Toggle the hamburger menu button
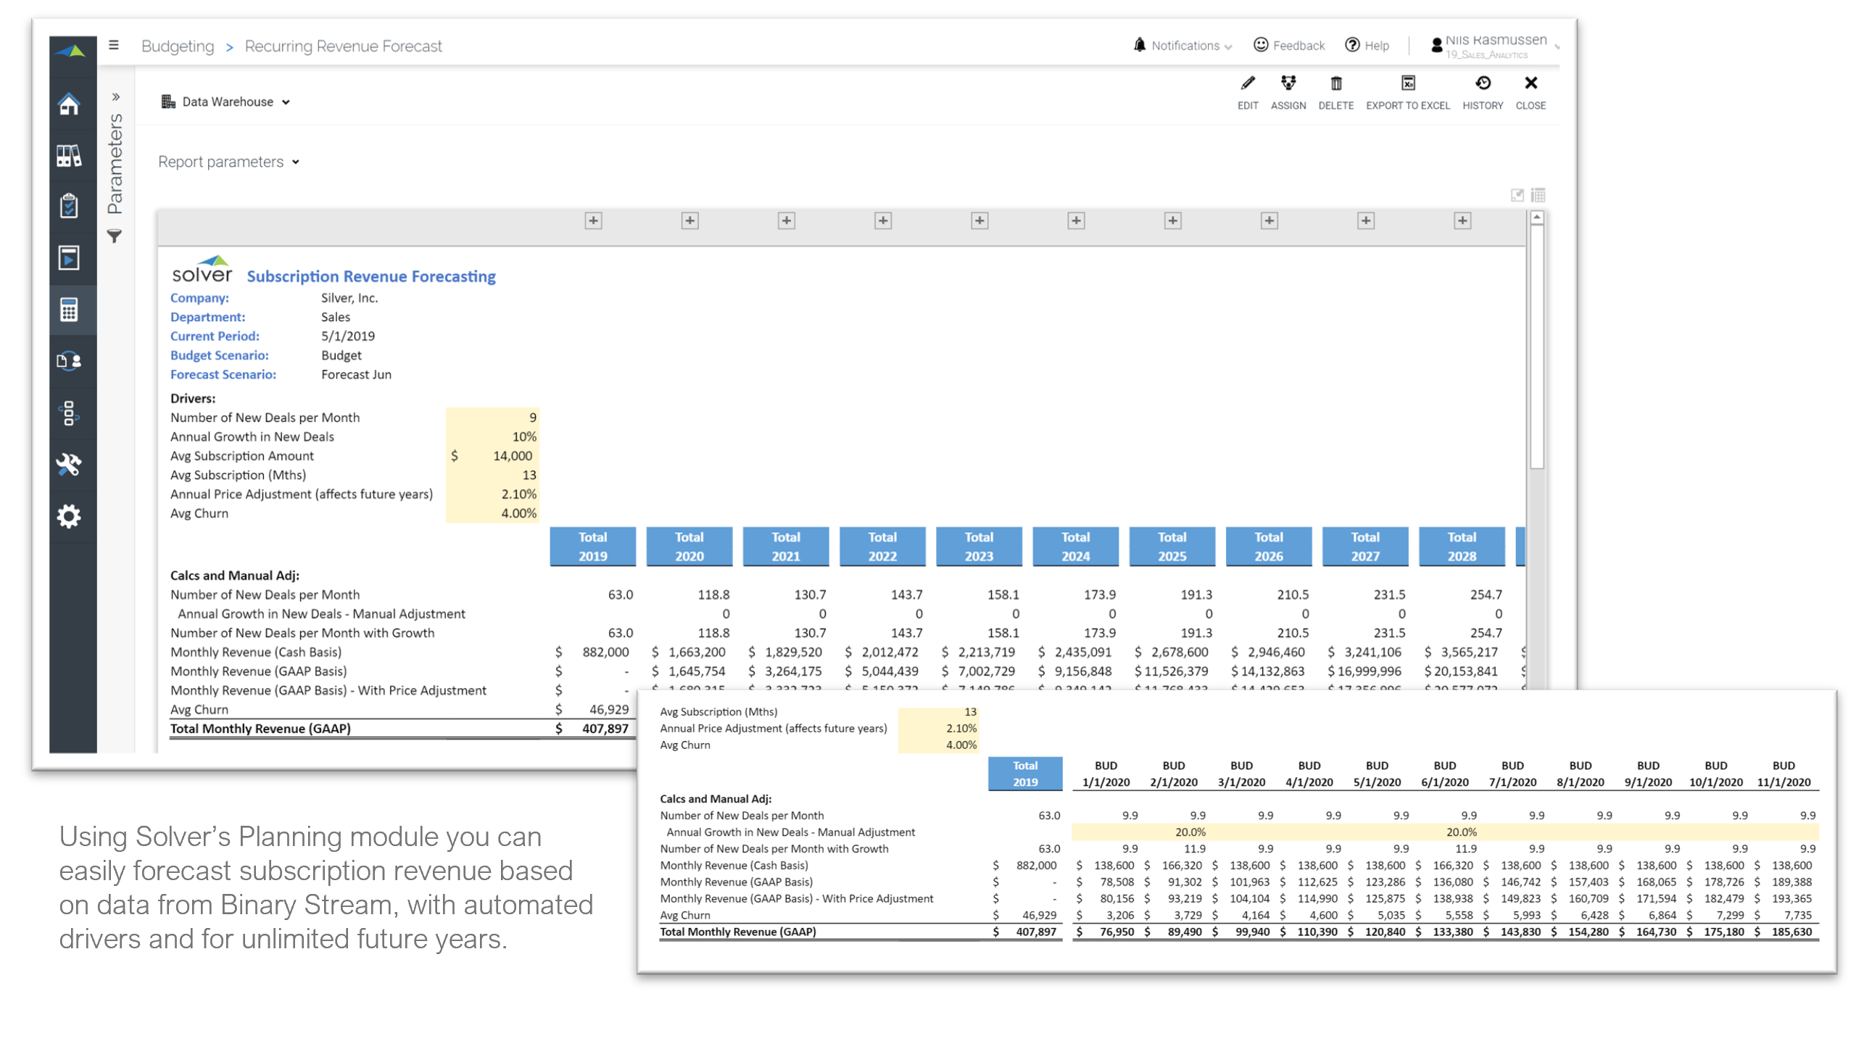The image size is (1856, 1044). 114,45
